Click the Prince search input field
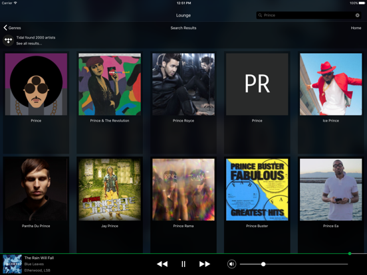The height and width of the screenshot is (275, 367). click(308, 15)
